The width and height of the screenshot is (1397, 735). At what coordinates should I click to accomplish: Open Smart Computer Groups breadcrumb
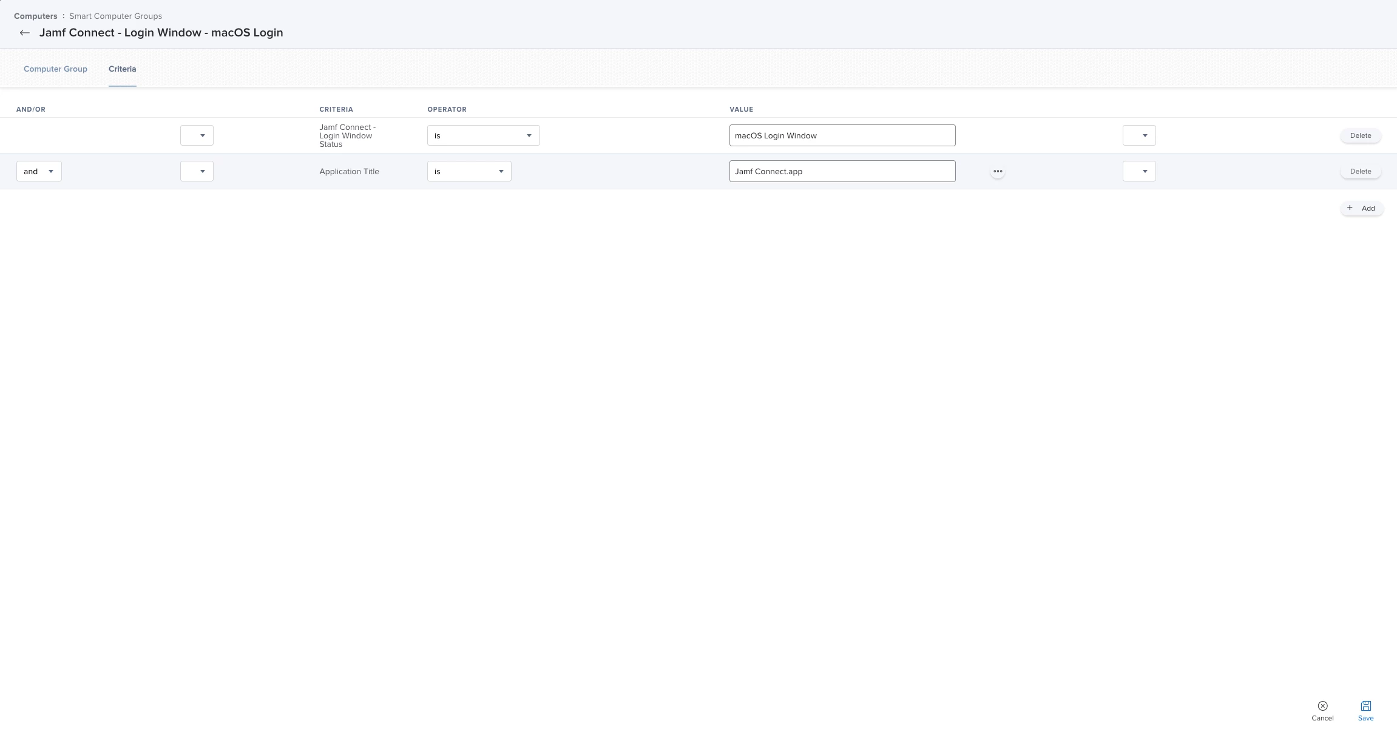click(115, 16)
